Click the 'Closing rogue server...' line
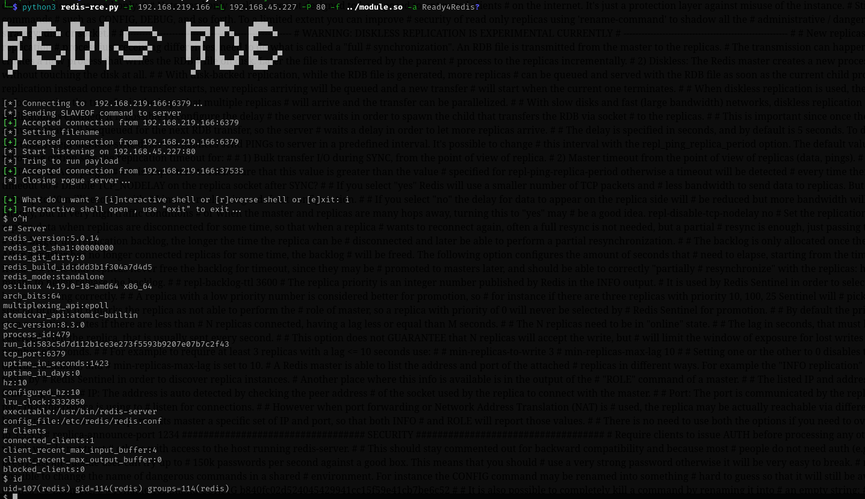Viewport: 865px width, 499px height. coord(67,181)
